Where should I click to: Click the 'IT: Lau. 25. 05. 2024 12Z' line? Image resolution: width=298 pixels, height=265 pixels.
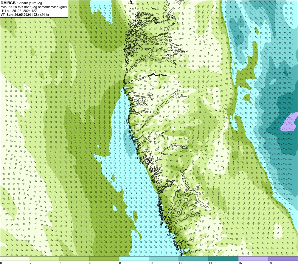[x=19, y=11]
